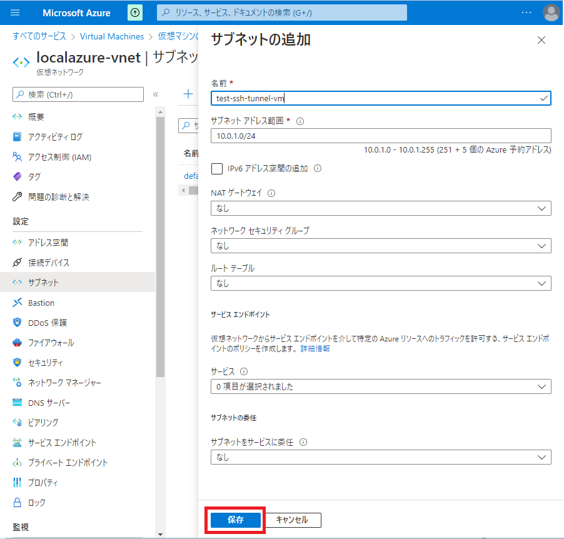
Task: Open the account avatar menu
Action: click(550, 13)
